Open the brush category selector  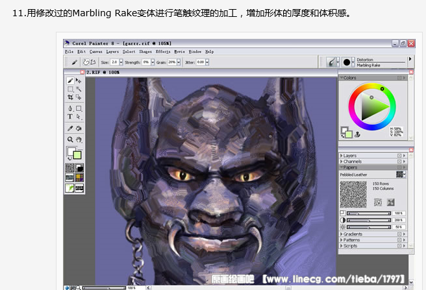pos(332,62)
